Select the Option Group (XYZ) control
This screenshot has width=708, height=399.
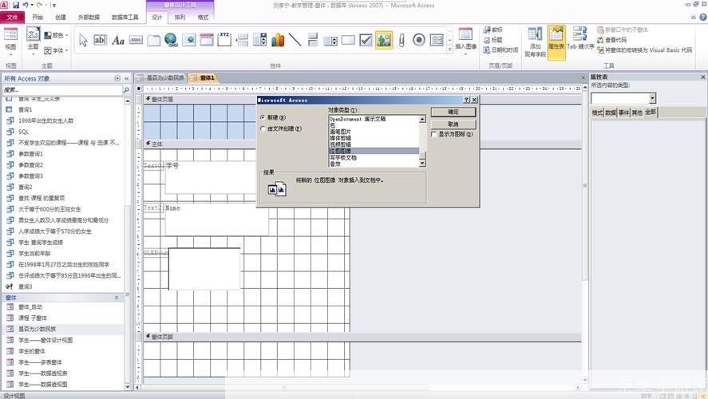click(x=224, y=39)
